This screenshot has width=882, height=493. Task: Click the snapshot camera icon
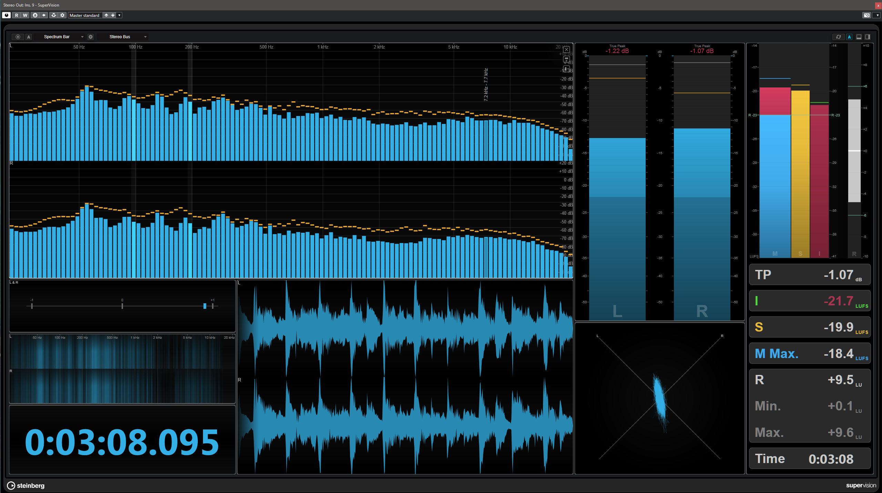tap(866, 15)
